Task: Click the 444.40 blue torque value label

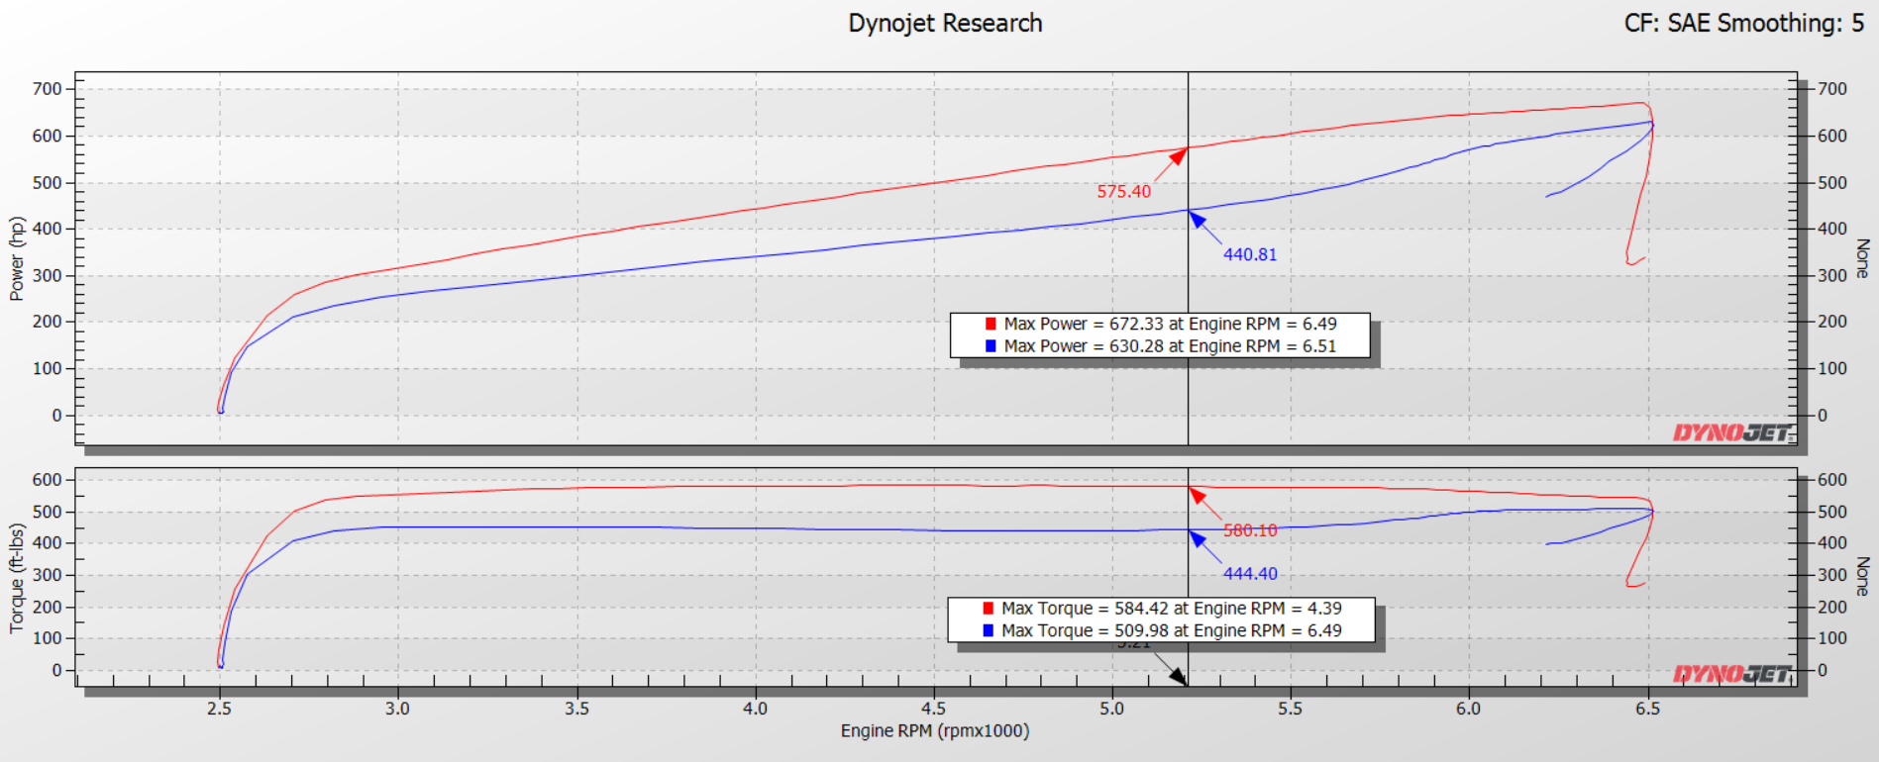Action: [1250, 574]
